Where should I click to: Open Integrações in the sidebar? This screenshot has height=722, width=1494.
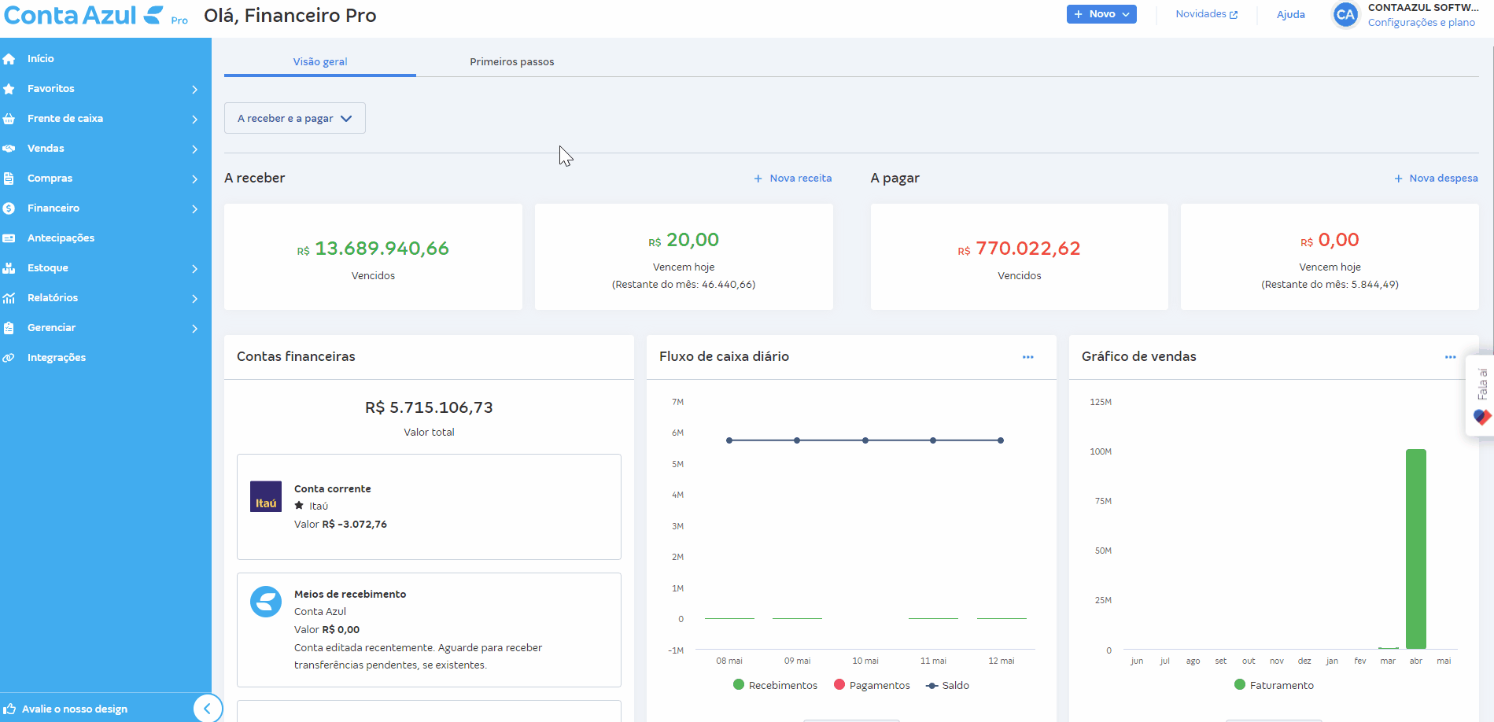point(57,358)
